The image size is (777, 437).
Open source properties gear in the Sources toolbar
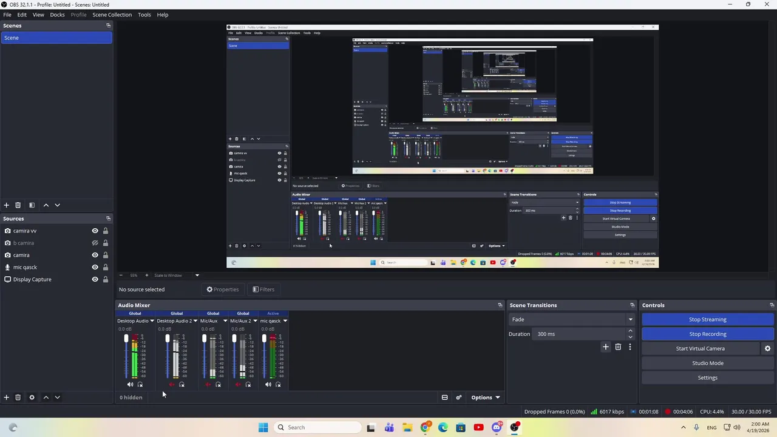(x=32, y=398)
